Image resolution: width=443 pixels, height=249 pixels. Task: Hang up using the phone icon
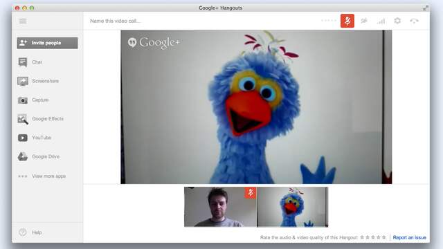tap(414, 21)
